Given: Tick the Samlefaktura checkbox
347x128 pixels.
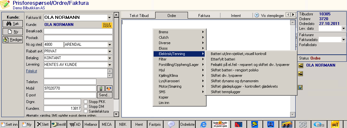Looking at the screenshot, I should click(86, 111).
